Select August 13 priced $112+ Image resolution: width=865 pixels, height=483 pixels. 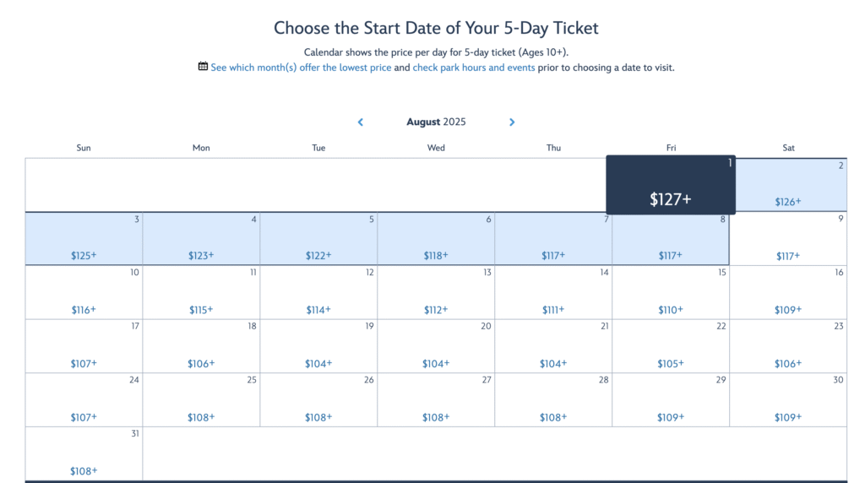(x=436, y=292)
